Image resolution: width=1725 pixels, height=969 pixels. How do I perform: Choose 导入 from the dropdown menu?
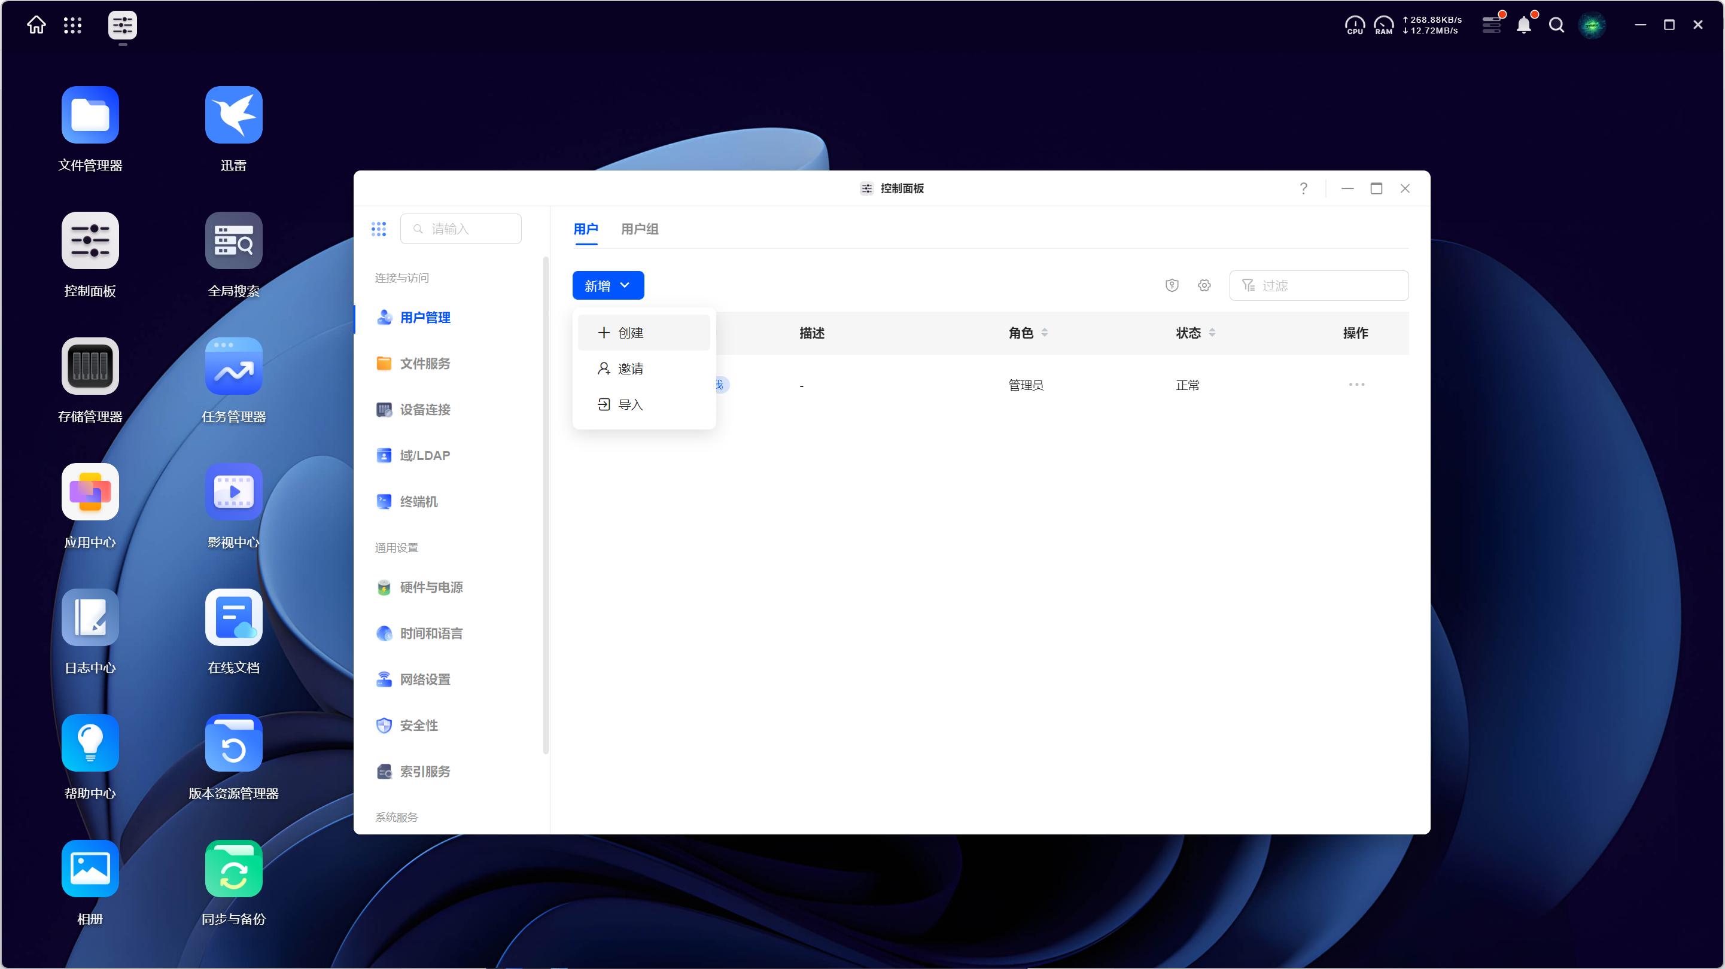pyautogui.click(x=644, y=404)
